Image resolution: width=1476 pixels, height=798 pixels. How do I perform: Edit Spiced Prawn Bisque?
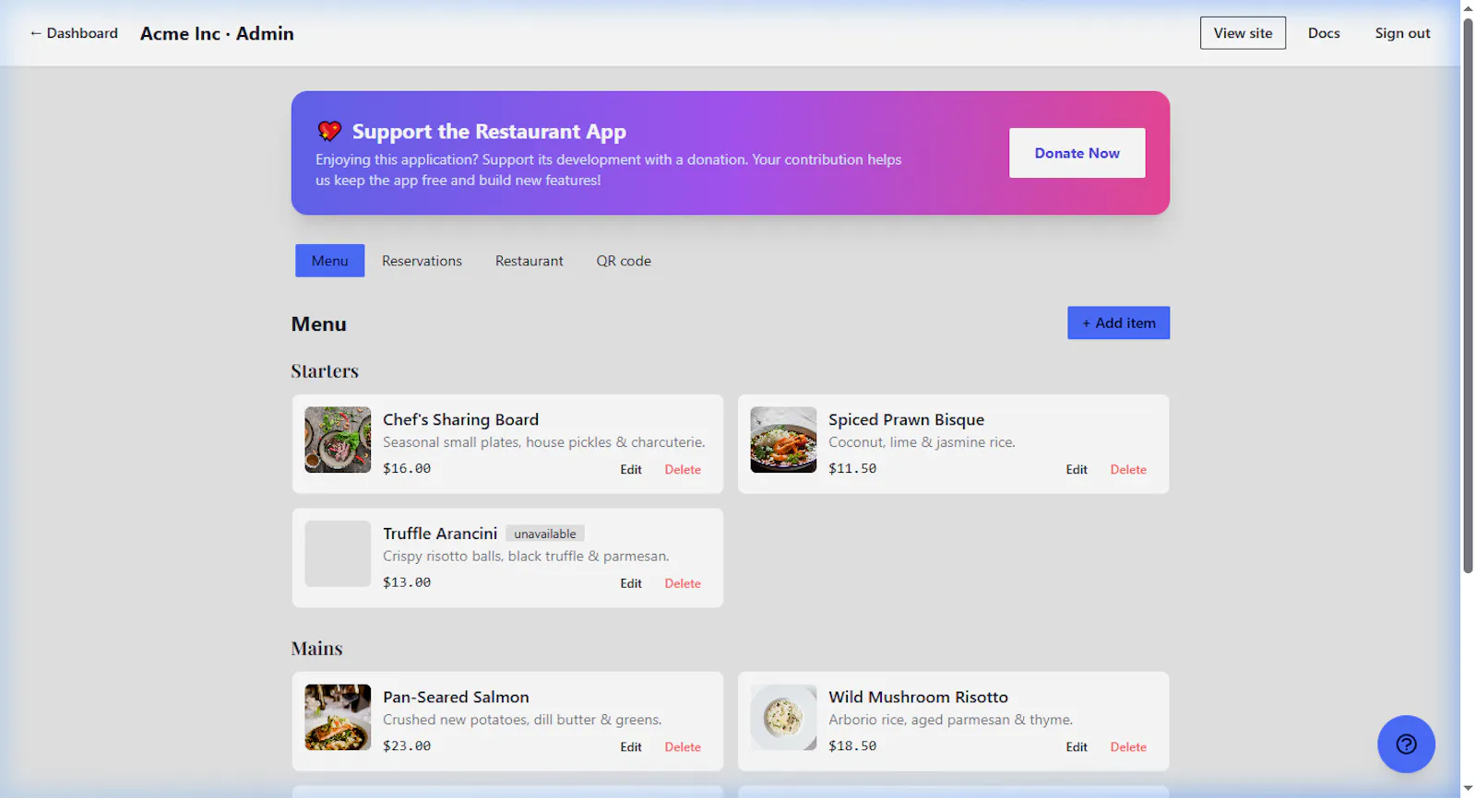click(1077, 469)
